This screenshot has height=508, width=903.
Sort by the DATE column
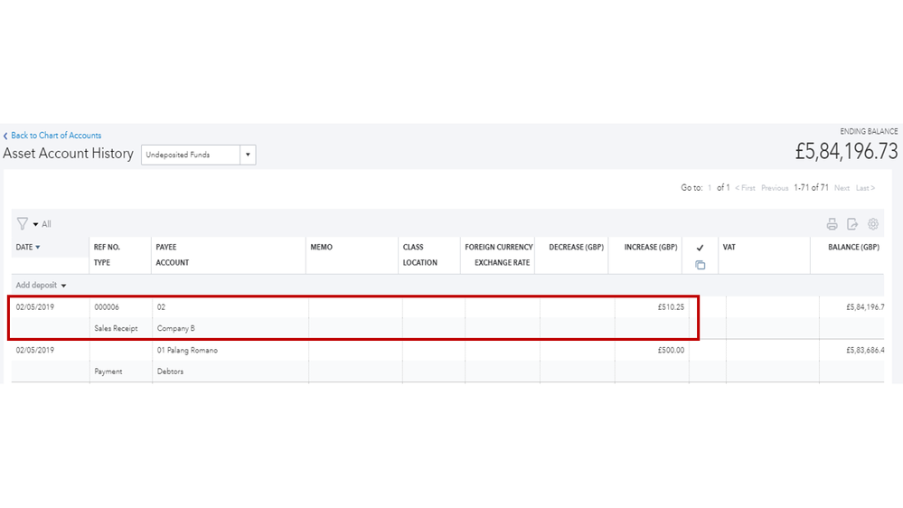28,247
